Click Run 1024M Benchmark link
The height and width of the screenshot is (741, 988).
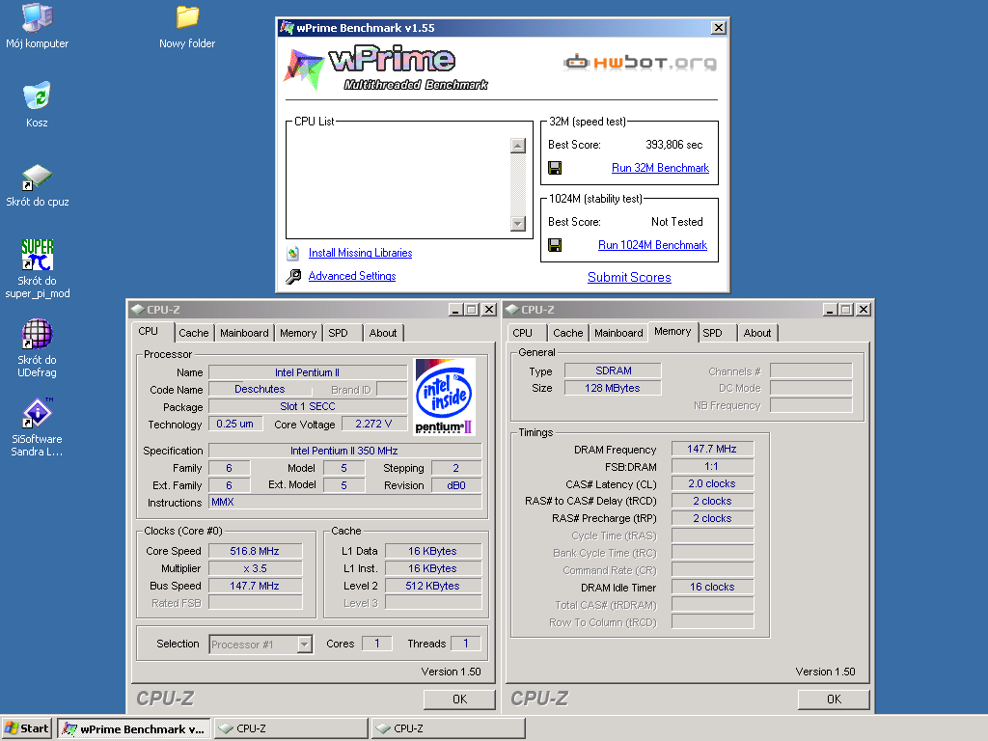point(653,245)
